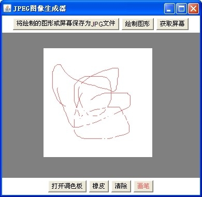Image resolution: width=202 pixels, height=197 pixels.
Task: Click the save drawing as JPG file button
Action: click(66, 24)
